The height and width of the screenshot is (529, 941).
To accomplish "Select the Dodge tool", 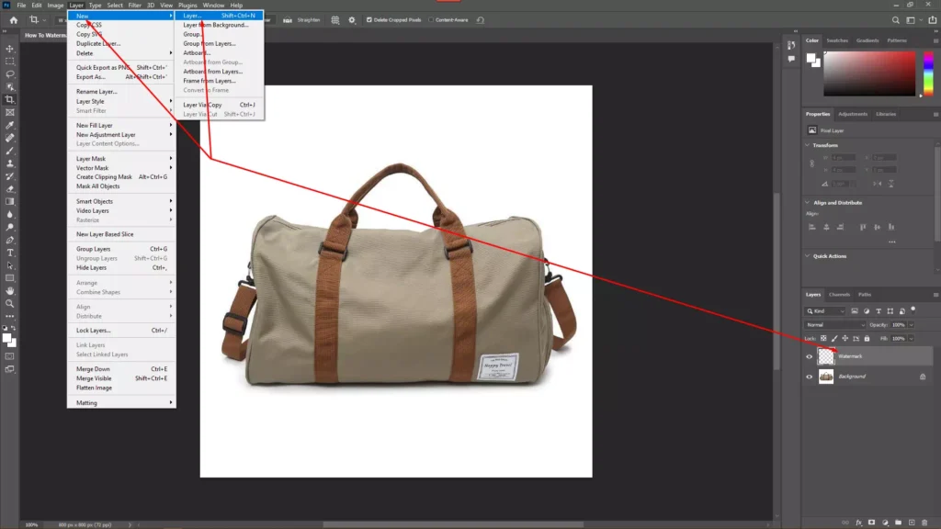I will [x=9, y=228].
